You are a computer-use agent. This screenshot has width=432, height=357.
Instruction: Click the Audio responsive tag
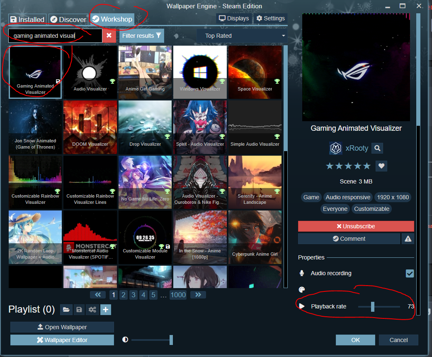pos(348,197)
